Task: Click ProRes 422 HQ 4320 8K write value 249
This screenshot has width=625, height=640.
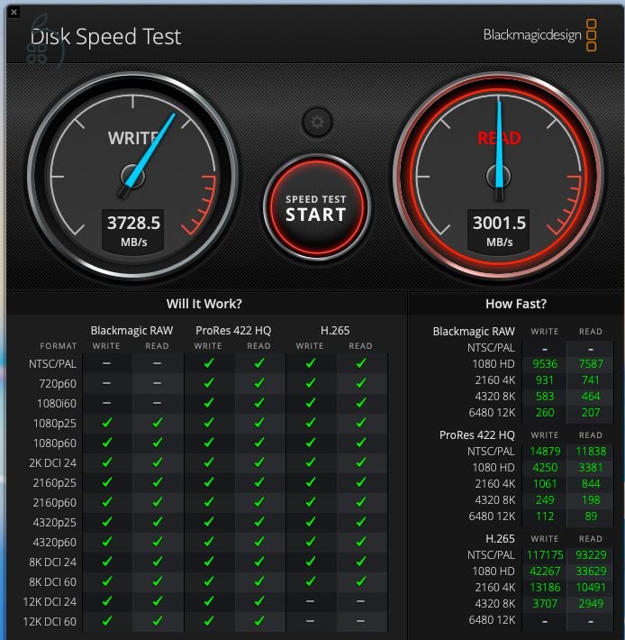Action: tap(545, 500)
